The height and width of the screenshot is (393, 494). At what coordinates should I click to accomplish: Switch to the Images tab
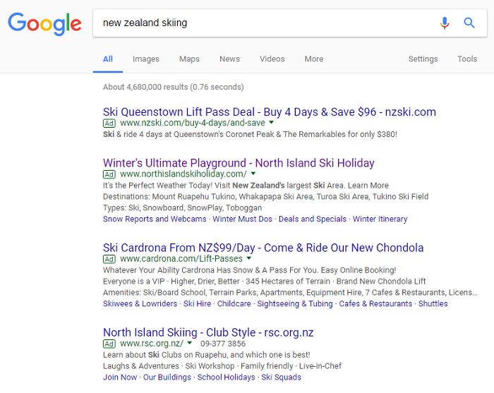(x=146, y=59)
